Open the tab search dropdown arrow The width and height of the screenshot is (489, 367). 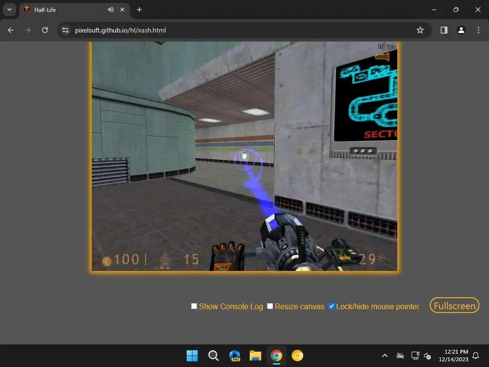(10, 10)
